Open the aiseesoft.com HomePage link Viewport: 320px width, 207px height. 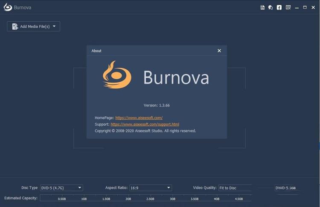point(139,118)
